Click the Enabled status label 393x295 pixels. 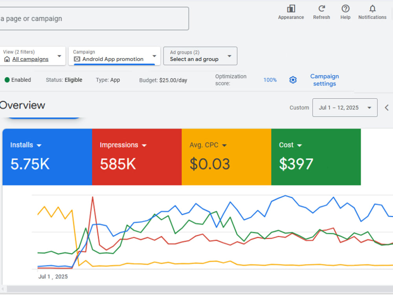pos(21,80)
